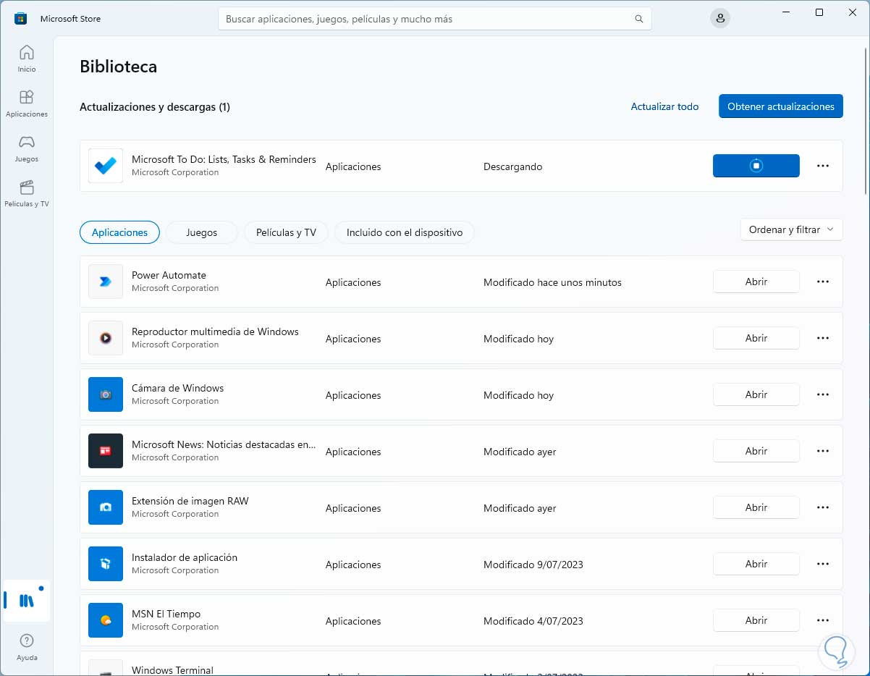Select the Películas y TV filter tab

(x=286, y=232)
